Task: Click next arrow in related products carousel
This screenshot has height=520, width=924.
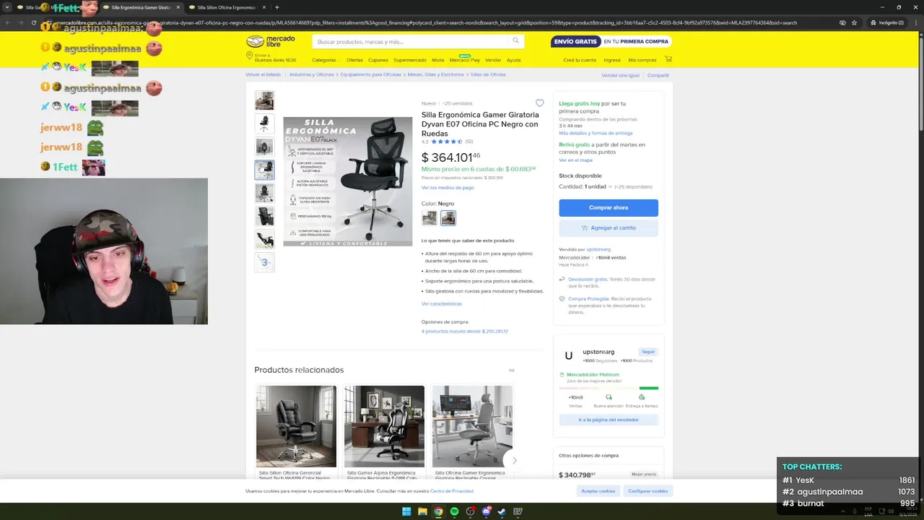Action: click(514, 460)
